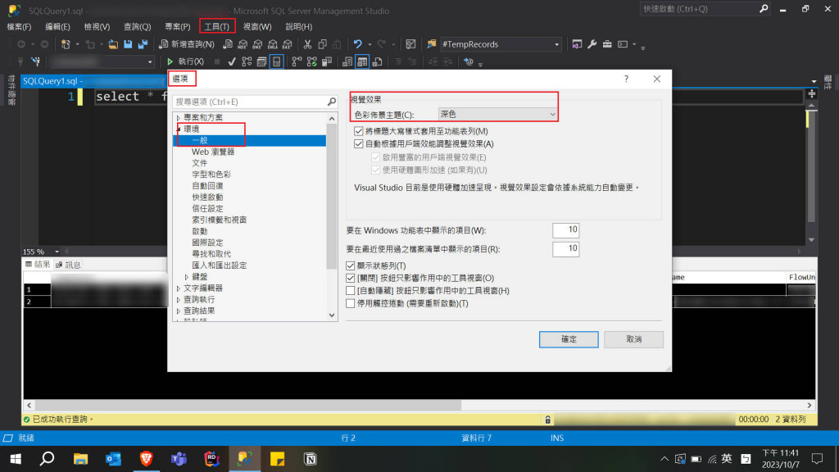Viewport: 839px width, 472px height.
Task: Toggle [關閉] 按鈕只影響作用中的工具視窗(O) checkbox
Action: (x=351, y=279)
